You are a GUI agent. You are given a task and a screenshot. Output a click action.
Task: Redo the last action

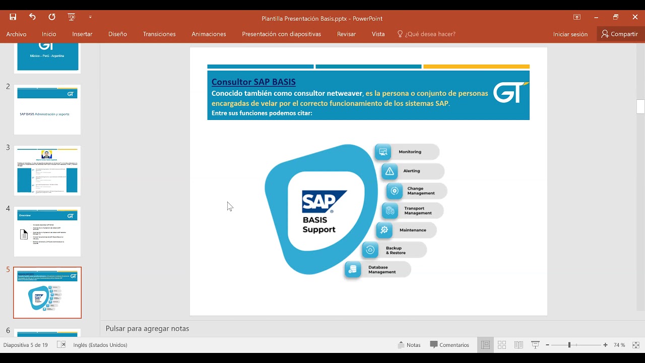(52, 17)
